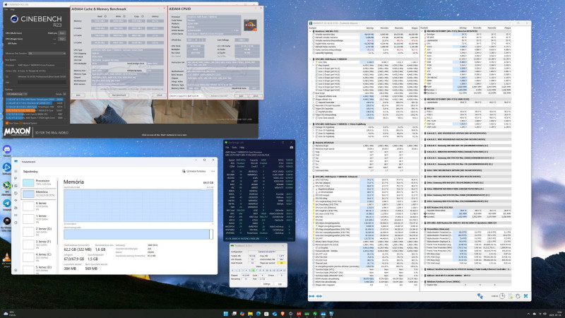This screenshot has width=565, height=318.
Task: Open taskbar clock and date
Action: (x=555, y=314)
